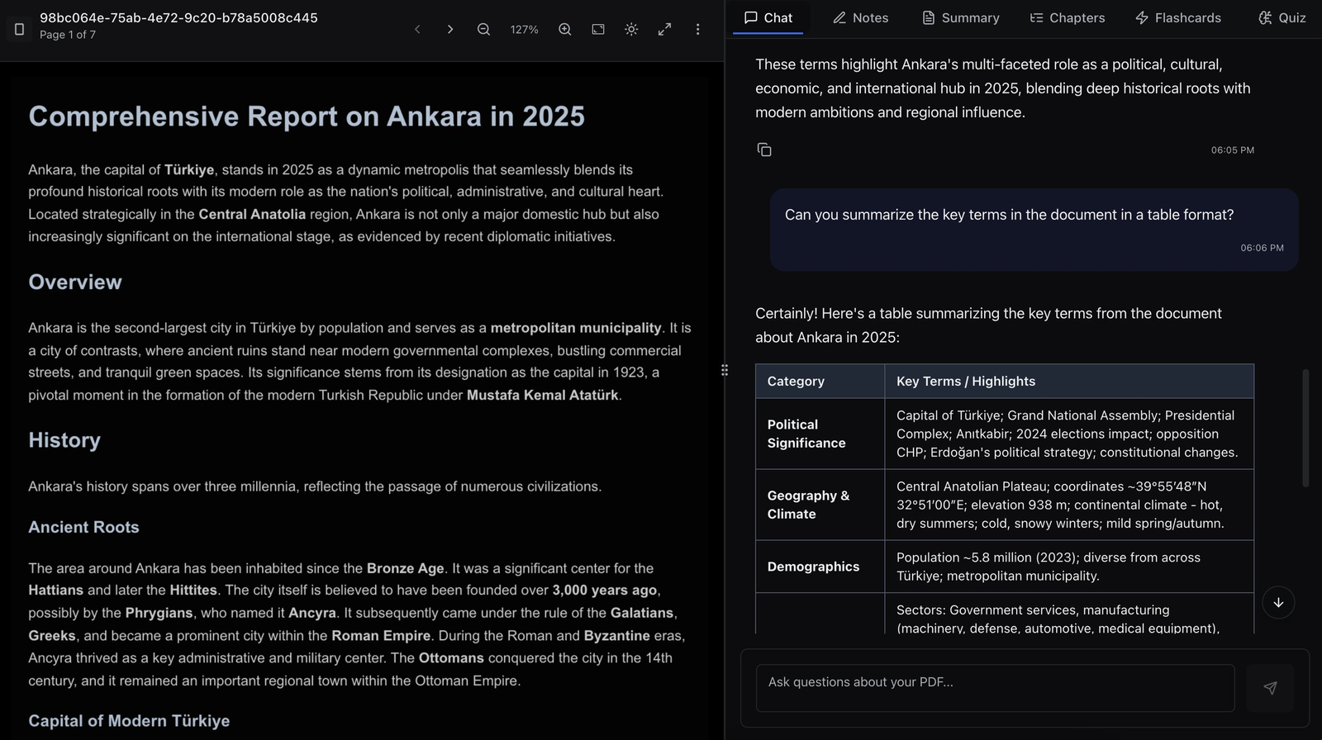Toggle light/dark theme with sun icon
The image size is (1322, 740).
tap(631, 30)
